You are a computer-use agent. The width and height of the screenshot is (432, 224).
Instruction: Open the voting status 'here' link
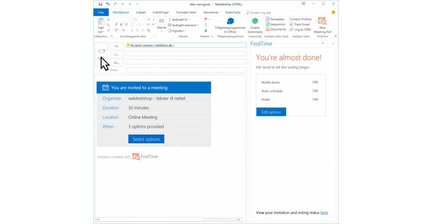324,213
